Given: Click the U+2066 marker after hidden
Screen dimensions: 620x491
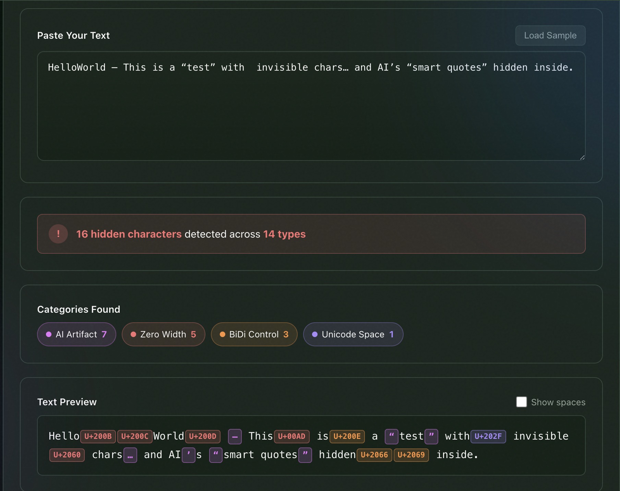Looking at the screenshot, I should pyautogui.click(x=374, y=455).
